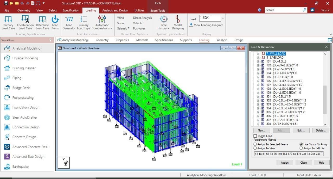Open Steel AutoDrafter workflow
Image resolution: width=333 pixels, height=179 pixels.
pyautogui.click(x=25, y=117)
